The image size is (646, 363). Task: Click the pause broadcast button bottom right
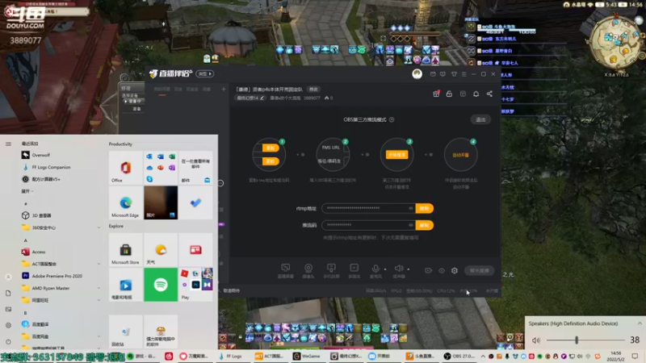pyautogui.click(x=479, y=270)
